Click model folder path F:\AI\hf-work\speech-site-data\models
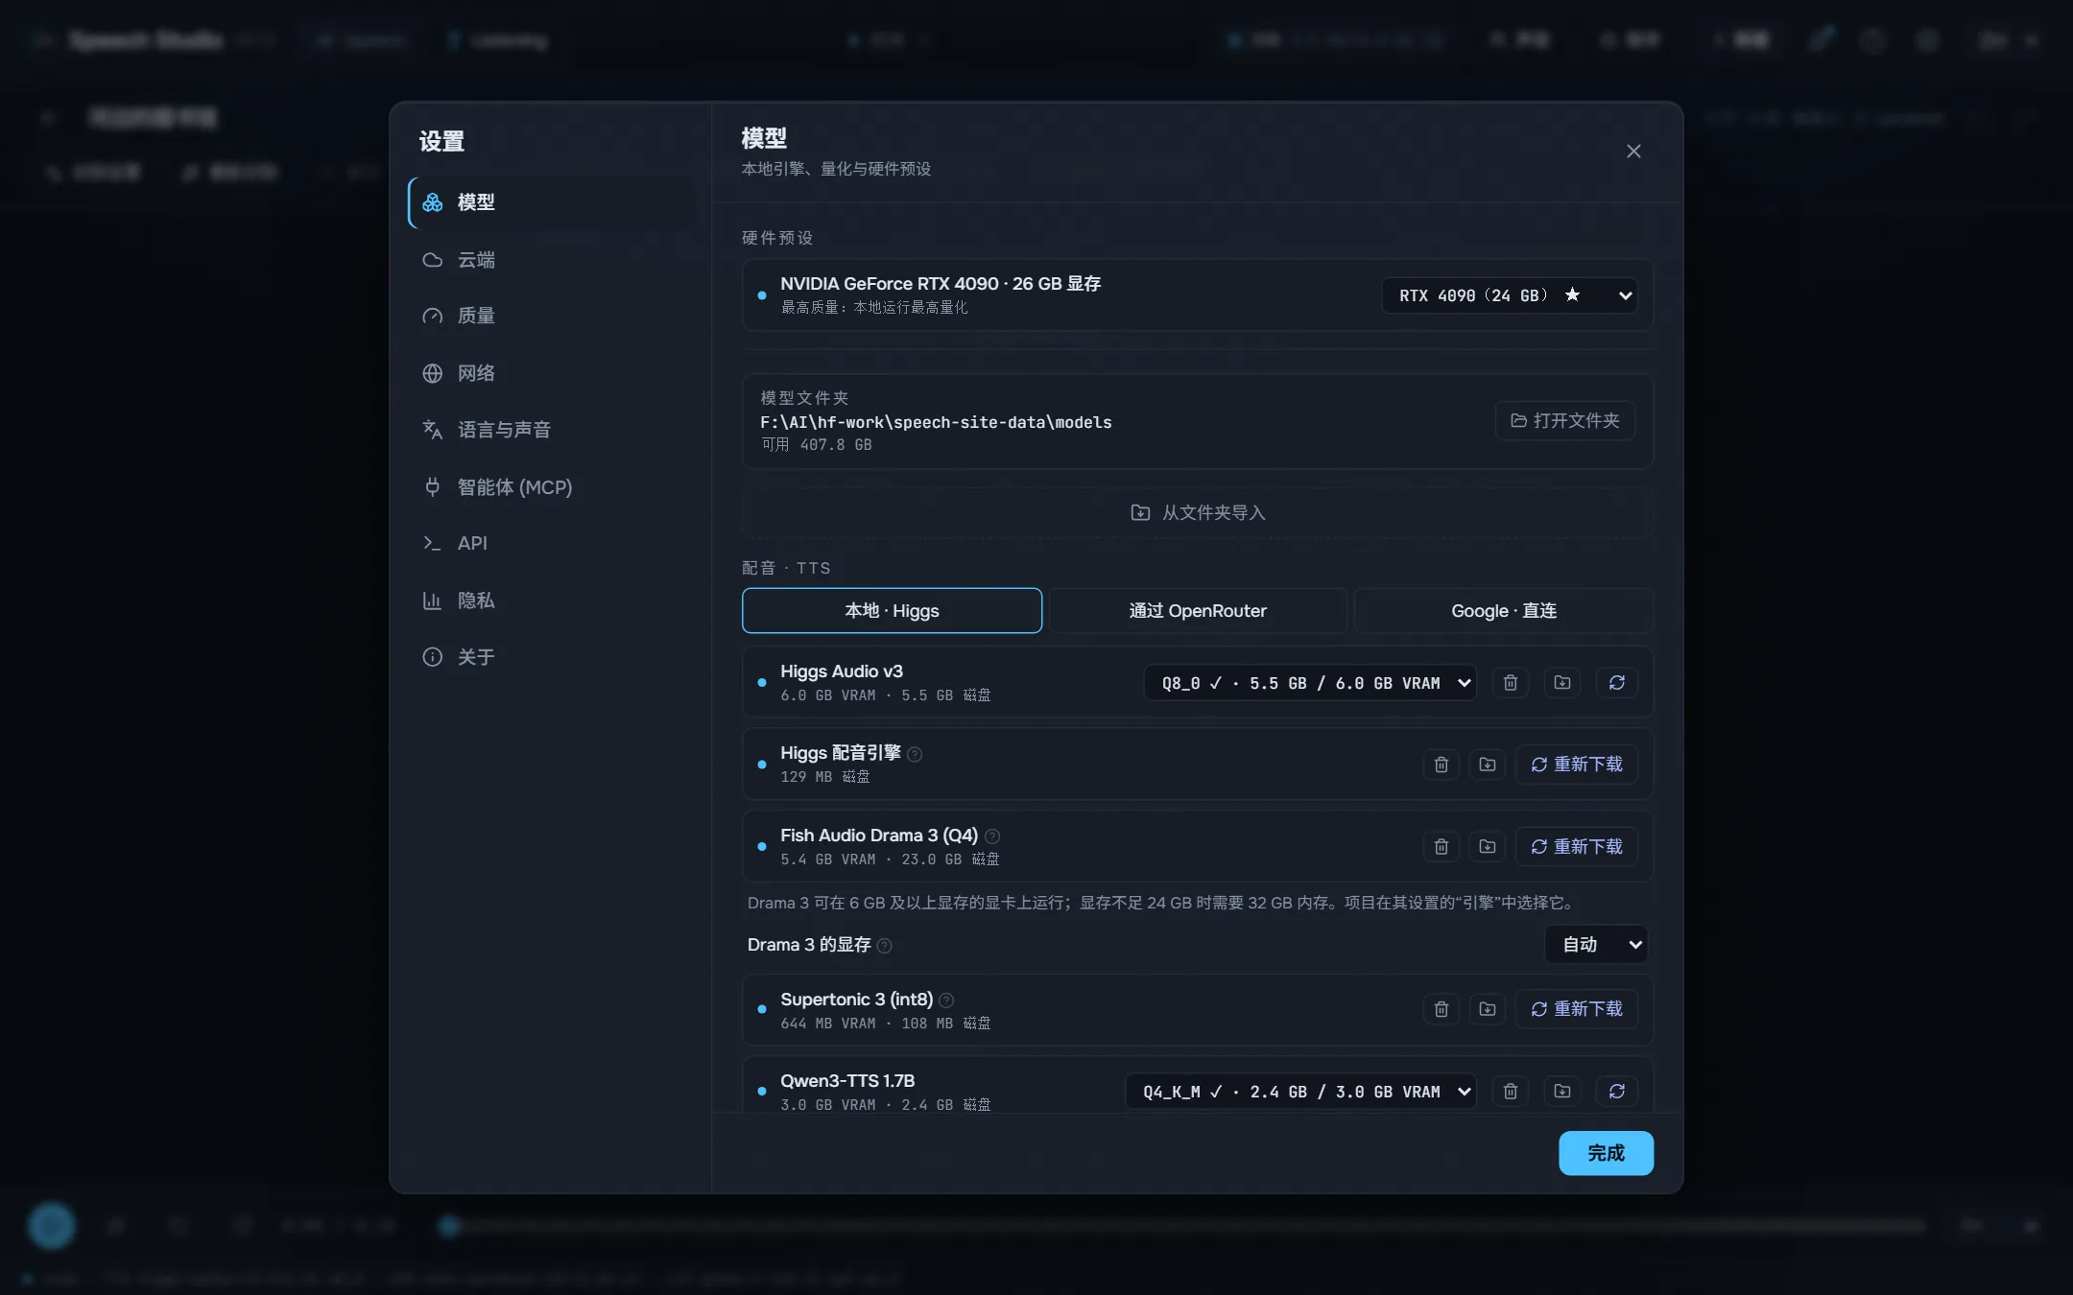This screenshot has height=1295, width=2073. point(936,423)
